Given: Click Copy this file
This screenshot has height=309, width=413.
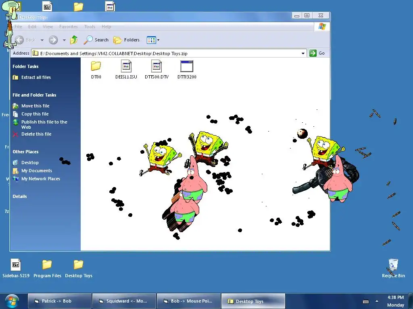Looking at the screenshot, I should click(x=35, y=114).
